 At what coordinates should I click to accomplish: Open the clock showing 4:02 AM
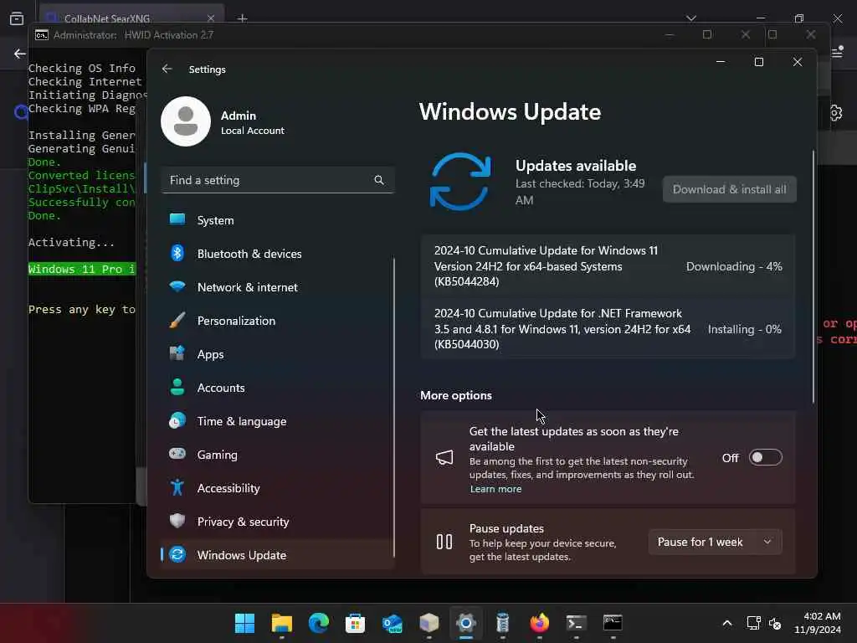tap(818, 623)
